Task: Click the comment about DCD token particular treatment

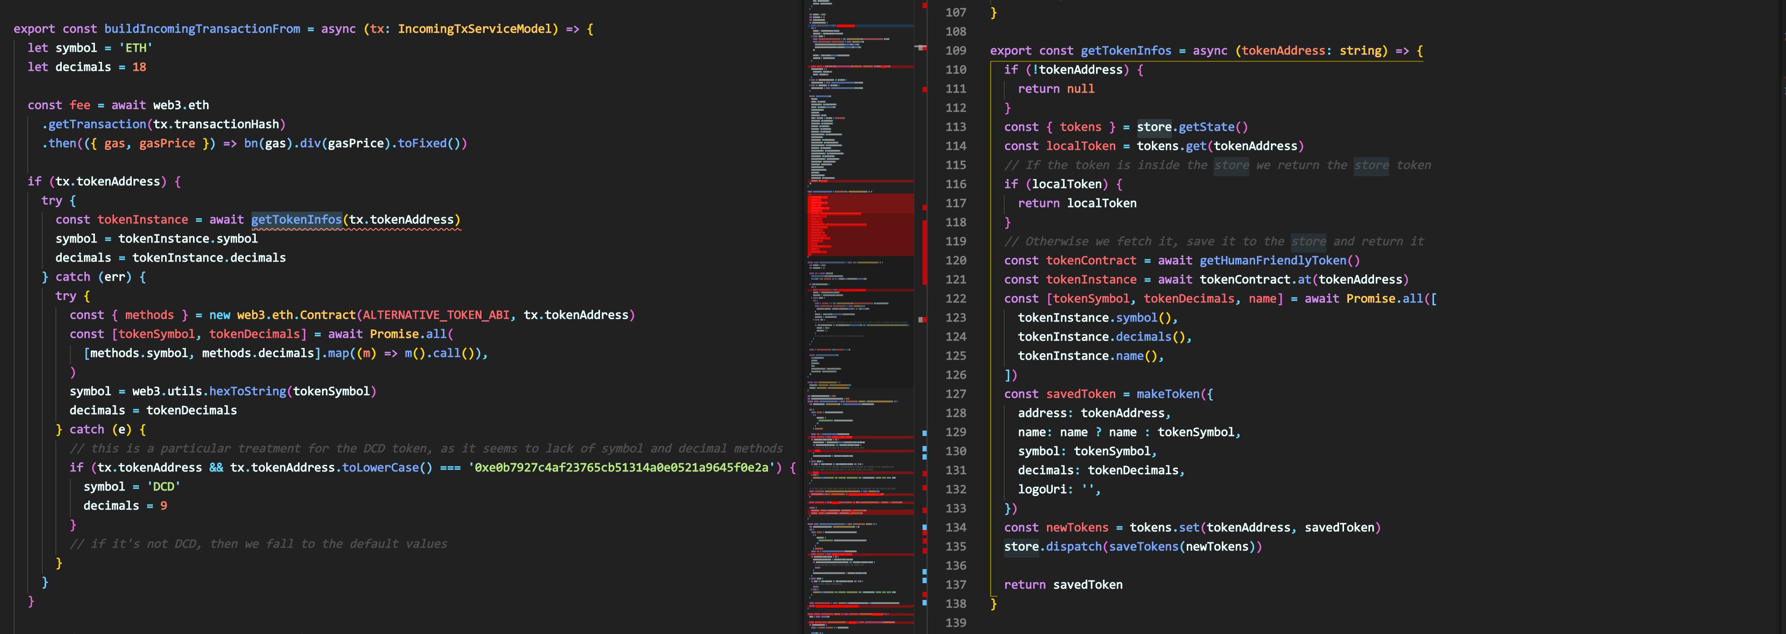Action: click(426, 449)
